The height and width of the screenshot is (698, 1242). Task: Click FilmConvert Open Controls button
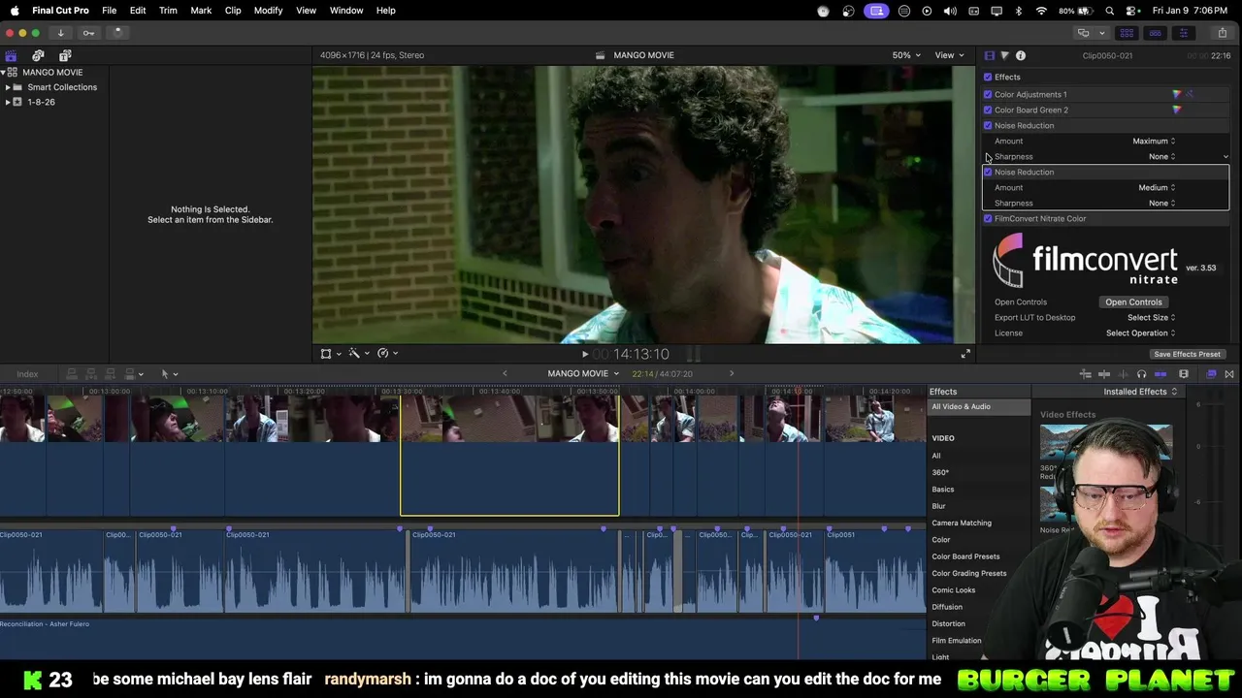point(1133,301)
